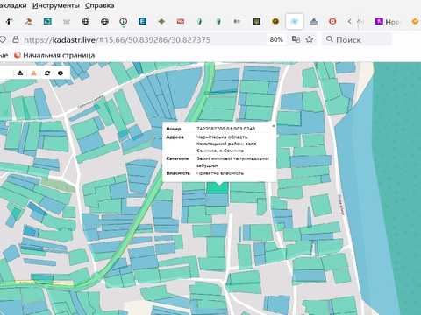Viewport: 421px width, 315px height.
Task: Bookmark this page with the star icon
Action: coord(310,39)
